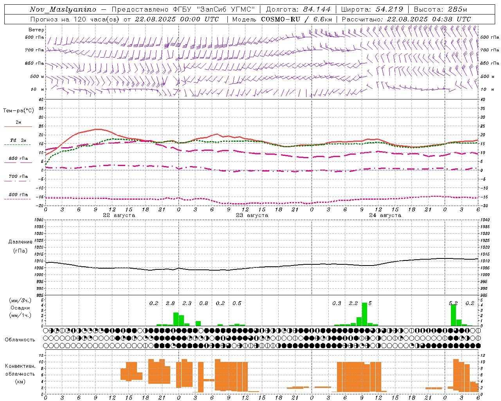The height and width of the screenshot is (401, 501).
Task: Click the 5.2 precipitation total
Action: [x=453, y=303]
